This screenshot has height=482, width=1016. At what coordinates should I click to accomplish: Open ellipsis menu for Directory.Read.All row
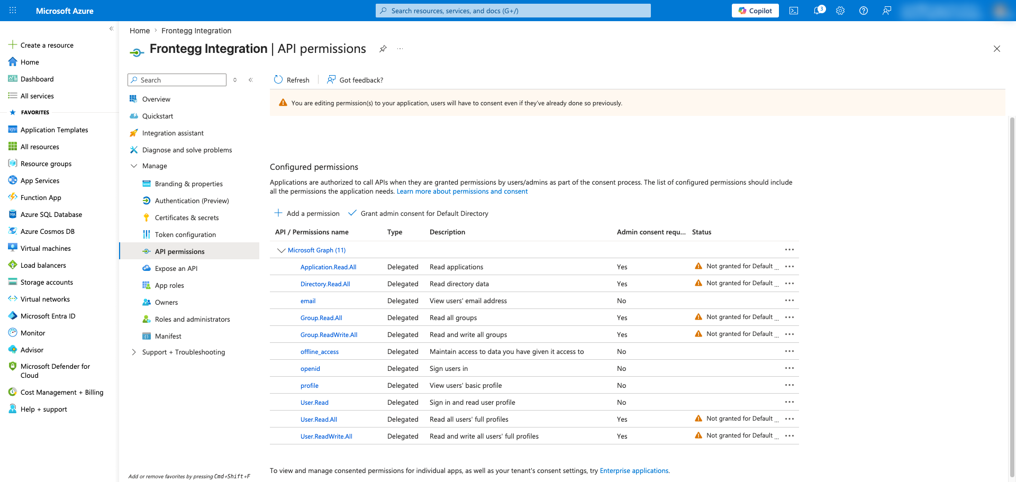[x=790, y=284]
